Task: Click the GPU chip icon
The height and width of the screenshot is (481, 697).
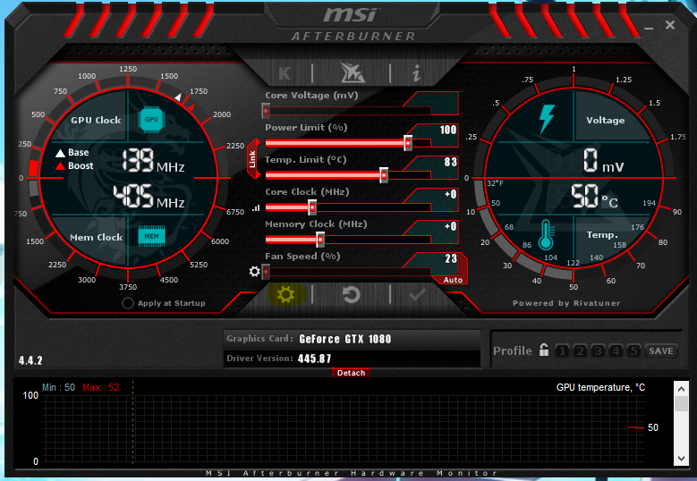Action: [x=151, y=120]
